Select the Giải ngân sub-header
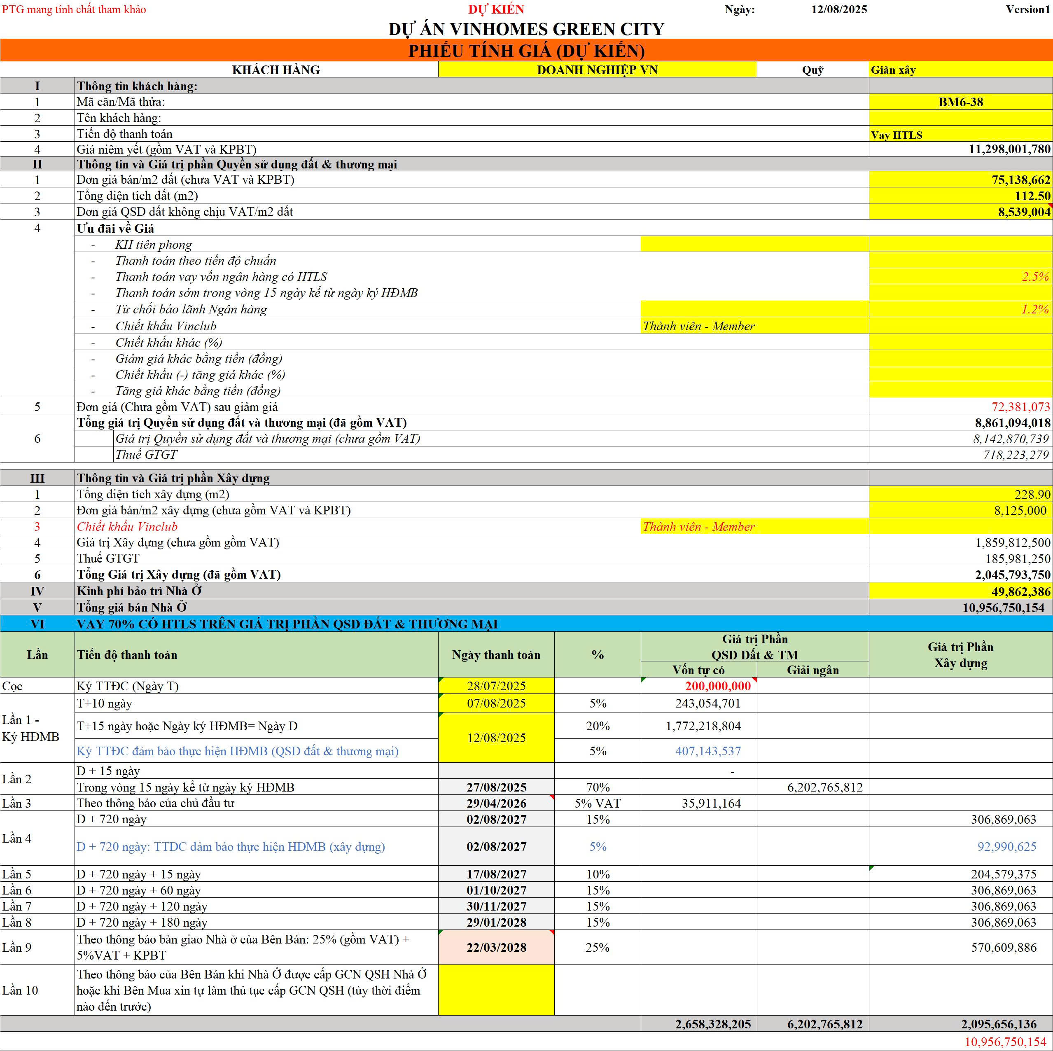The height and width of the screenshot is (1051, 1053). (x=813, y=670)
